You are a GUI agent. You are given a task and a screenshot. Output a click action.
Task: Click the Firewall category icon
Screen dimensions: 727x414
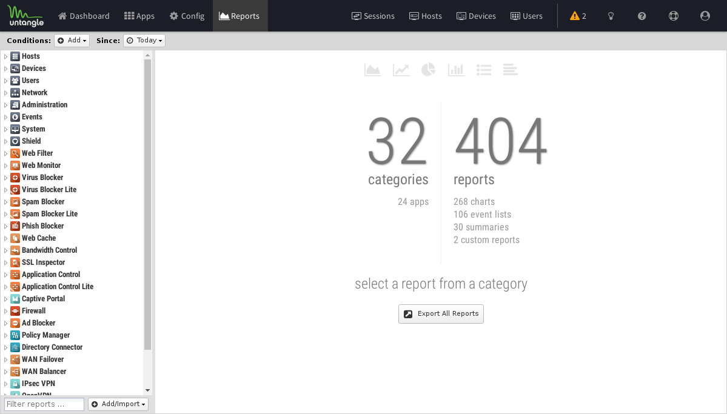tap(15, 311)
